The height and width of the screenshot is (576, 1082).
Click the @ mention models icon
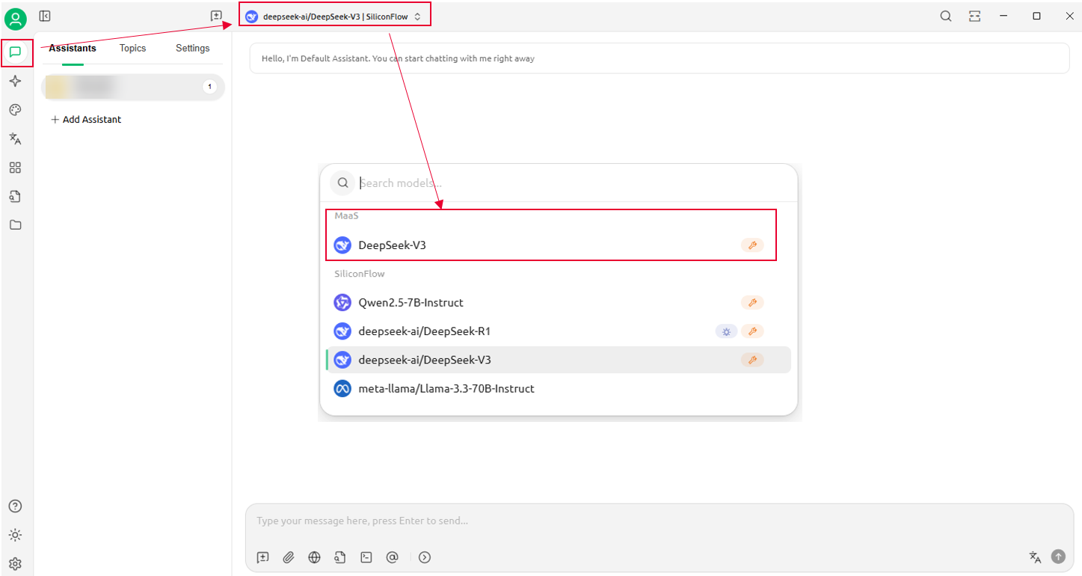click(x=392, y=557)
